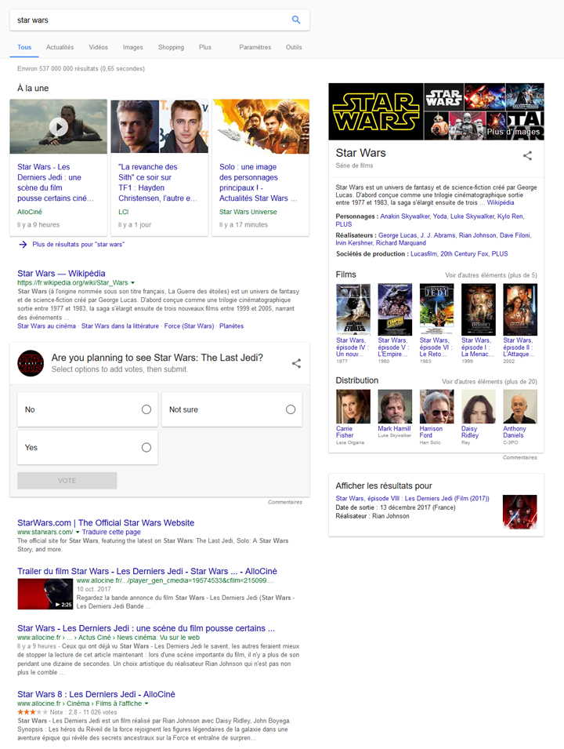Open the Épisode IV Un nouvel espoir poster

click(353, 310)
